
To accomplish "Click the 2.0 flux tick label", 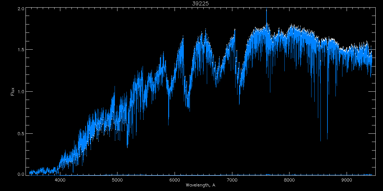I will point(21,9).
